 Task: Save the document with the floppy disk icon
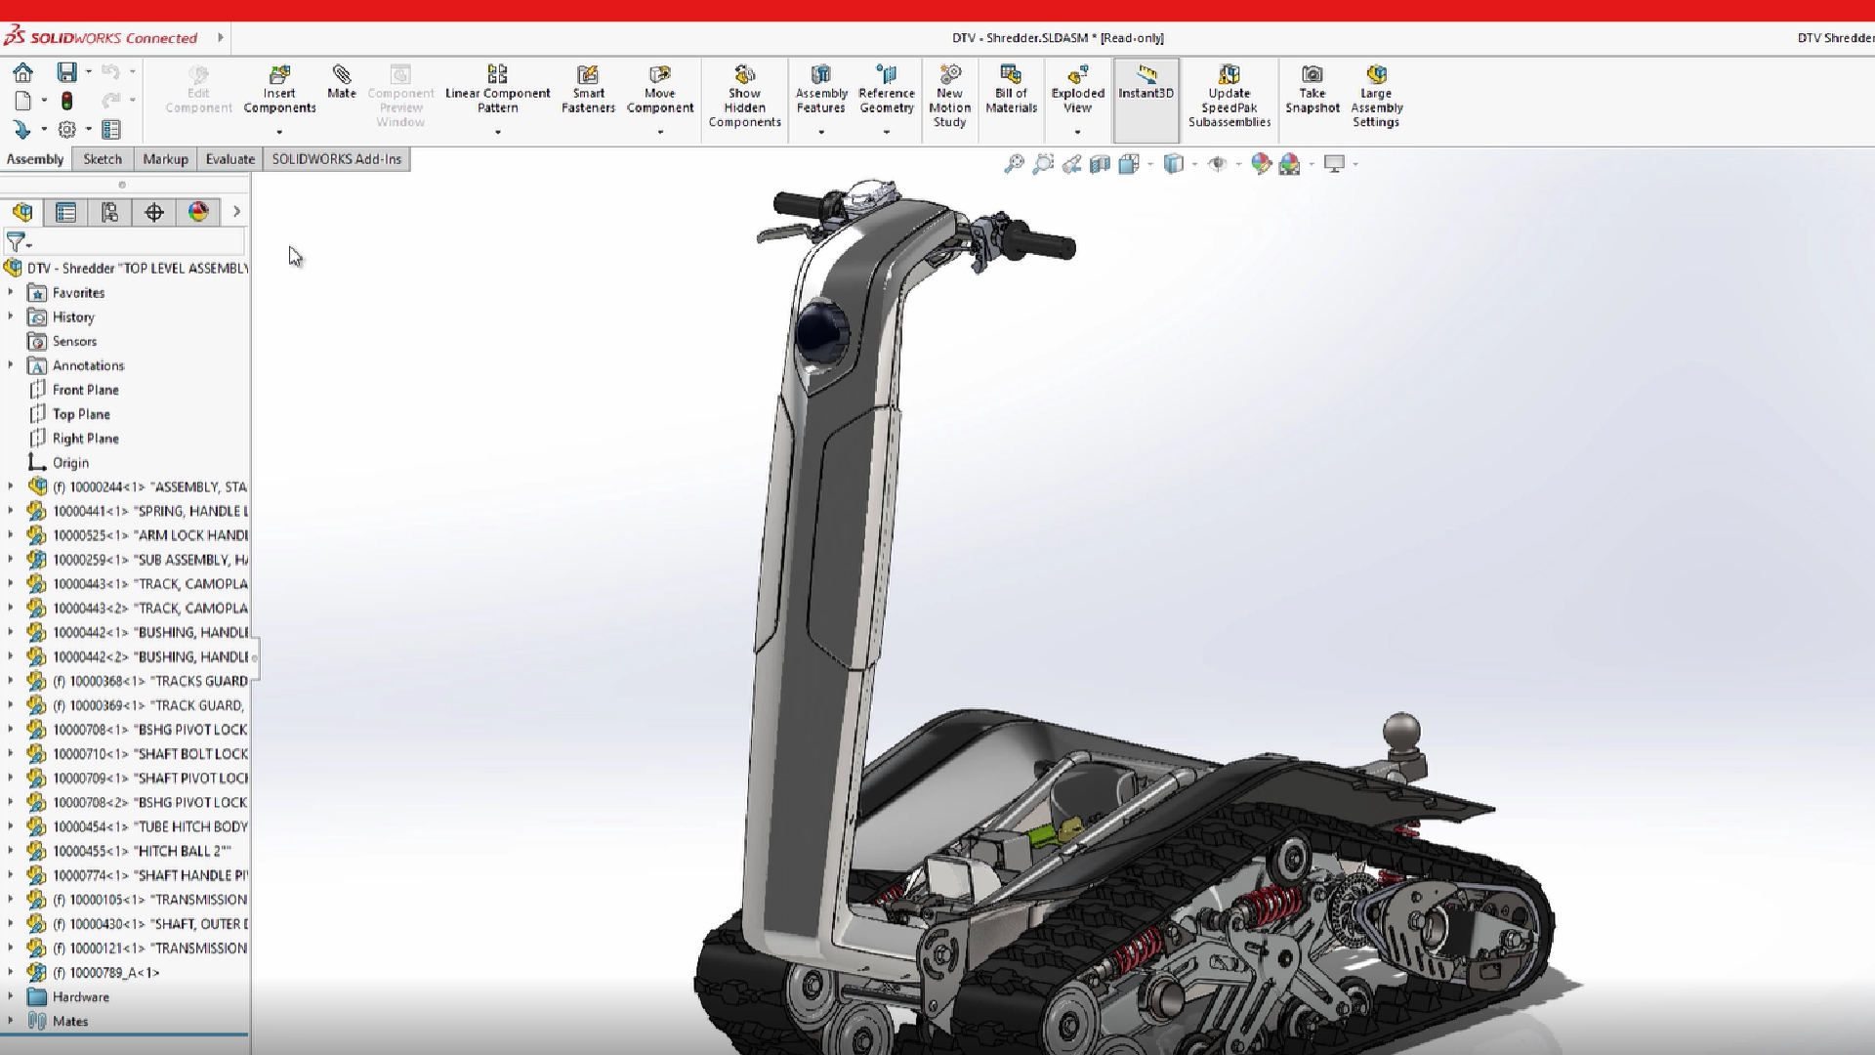(x=66, y=72)
